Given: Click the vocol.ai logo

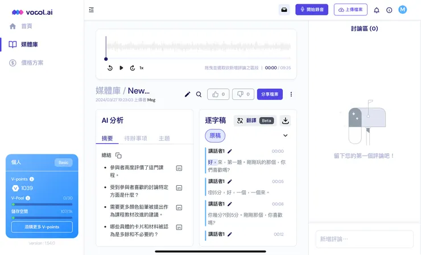Looking at the screenshot, I should pyautogui.click(x=32, y=12).
